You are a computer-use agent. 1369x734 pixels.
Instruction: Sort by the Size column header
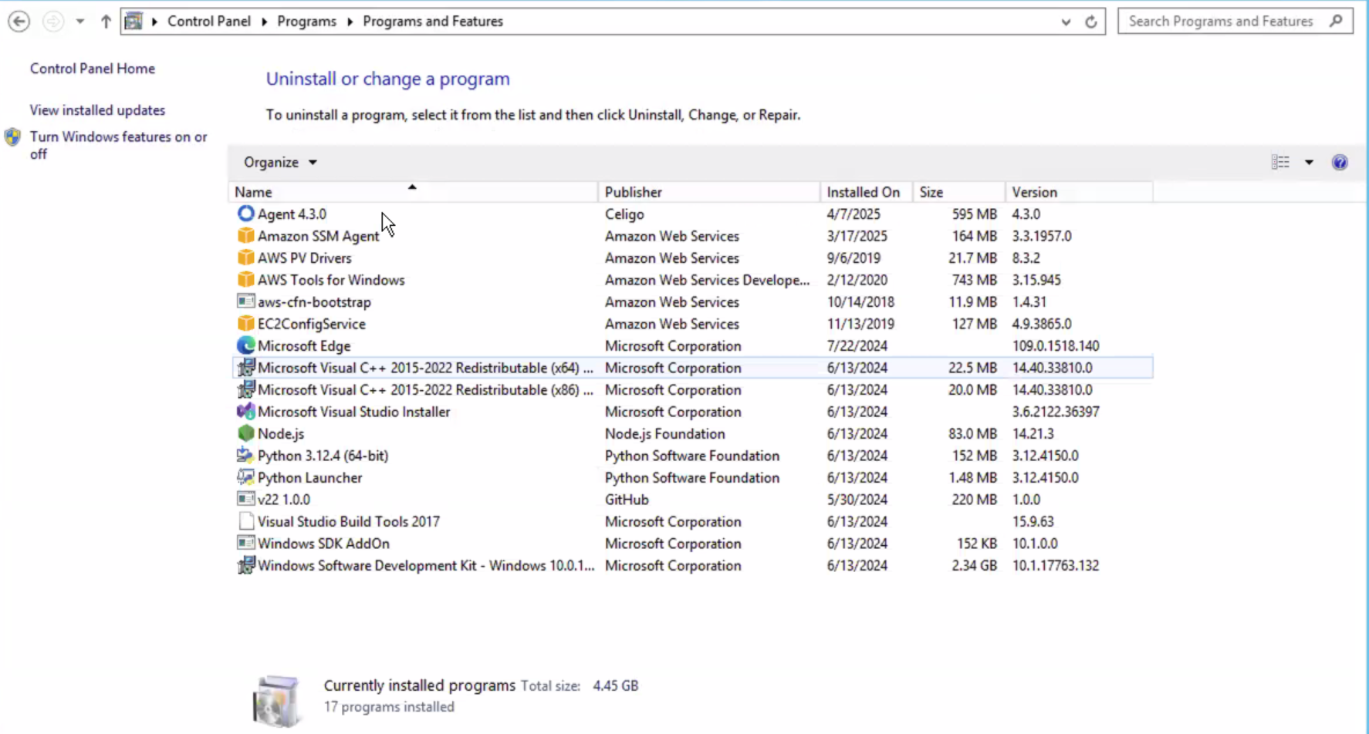(958, 192)
